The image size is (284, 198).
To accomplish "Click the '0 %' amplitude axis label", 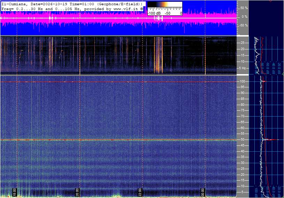I will (x=245, y=17).
